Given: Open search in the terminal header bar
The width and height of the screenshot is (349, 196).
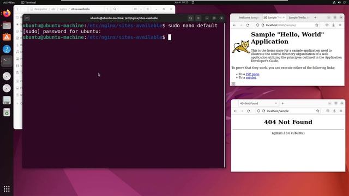Looking at the screenshot, I should [190, 18].
